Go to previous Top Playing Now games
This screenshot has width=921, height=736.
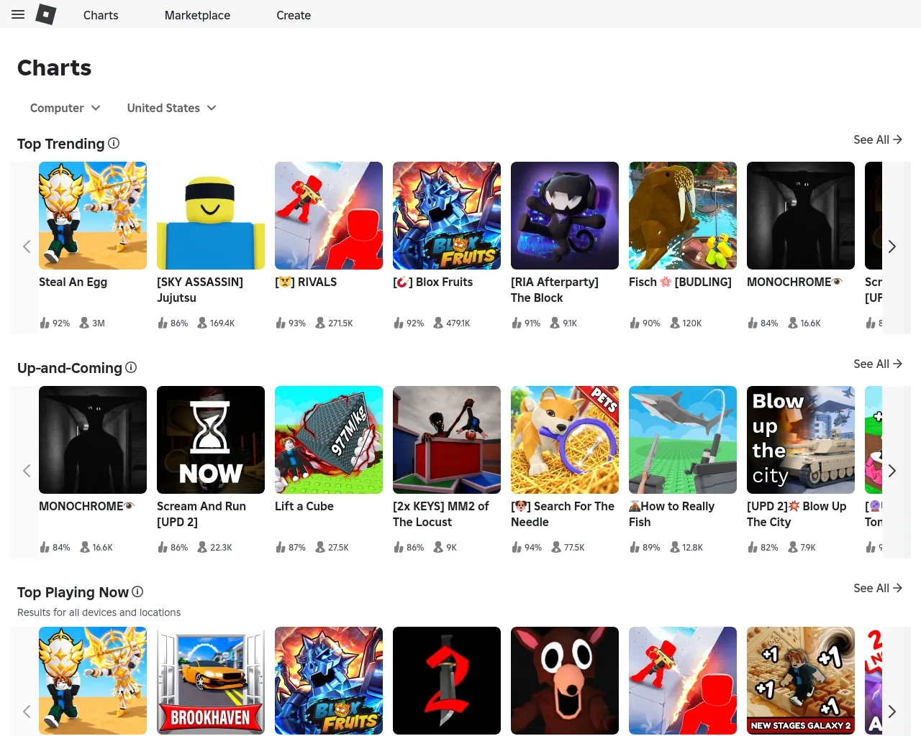tap(27, 712)
